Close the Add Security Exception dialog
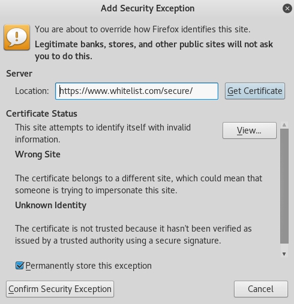 [287, 8]
